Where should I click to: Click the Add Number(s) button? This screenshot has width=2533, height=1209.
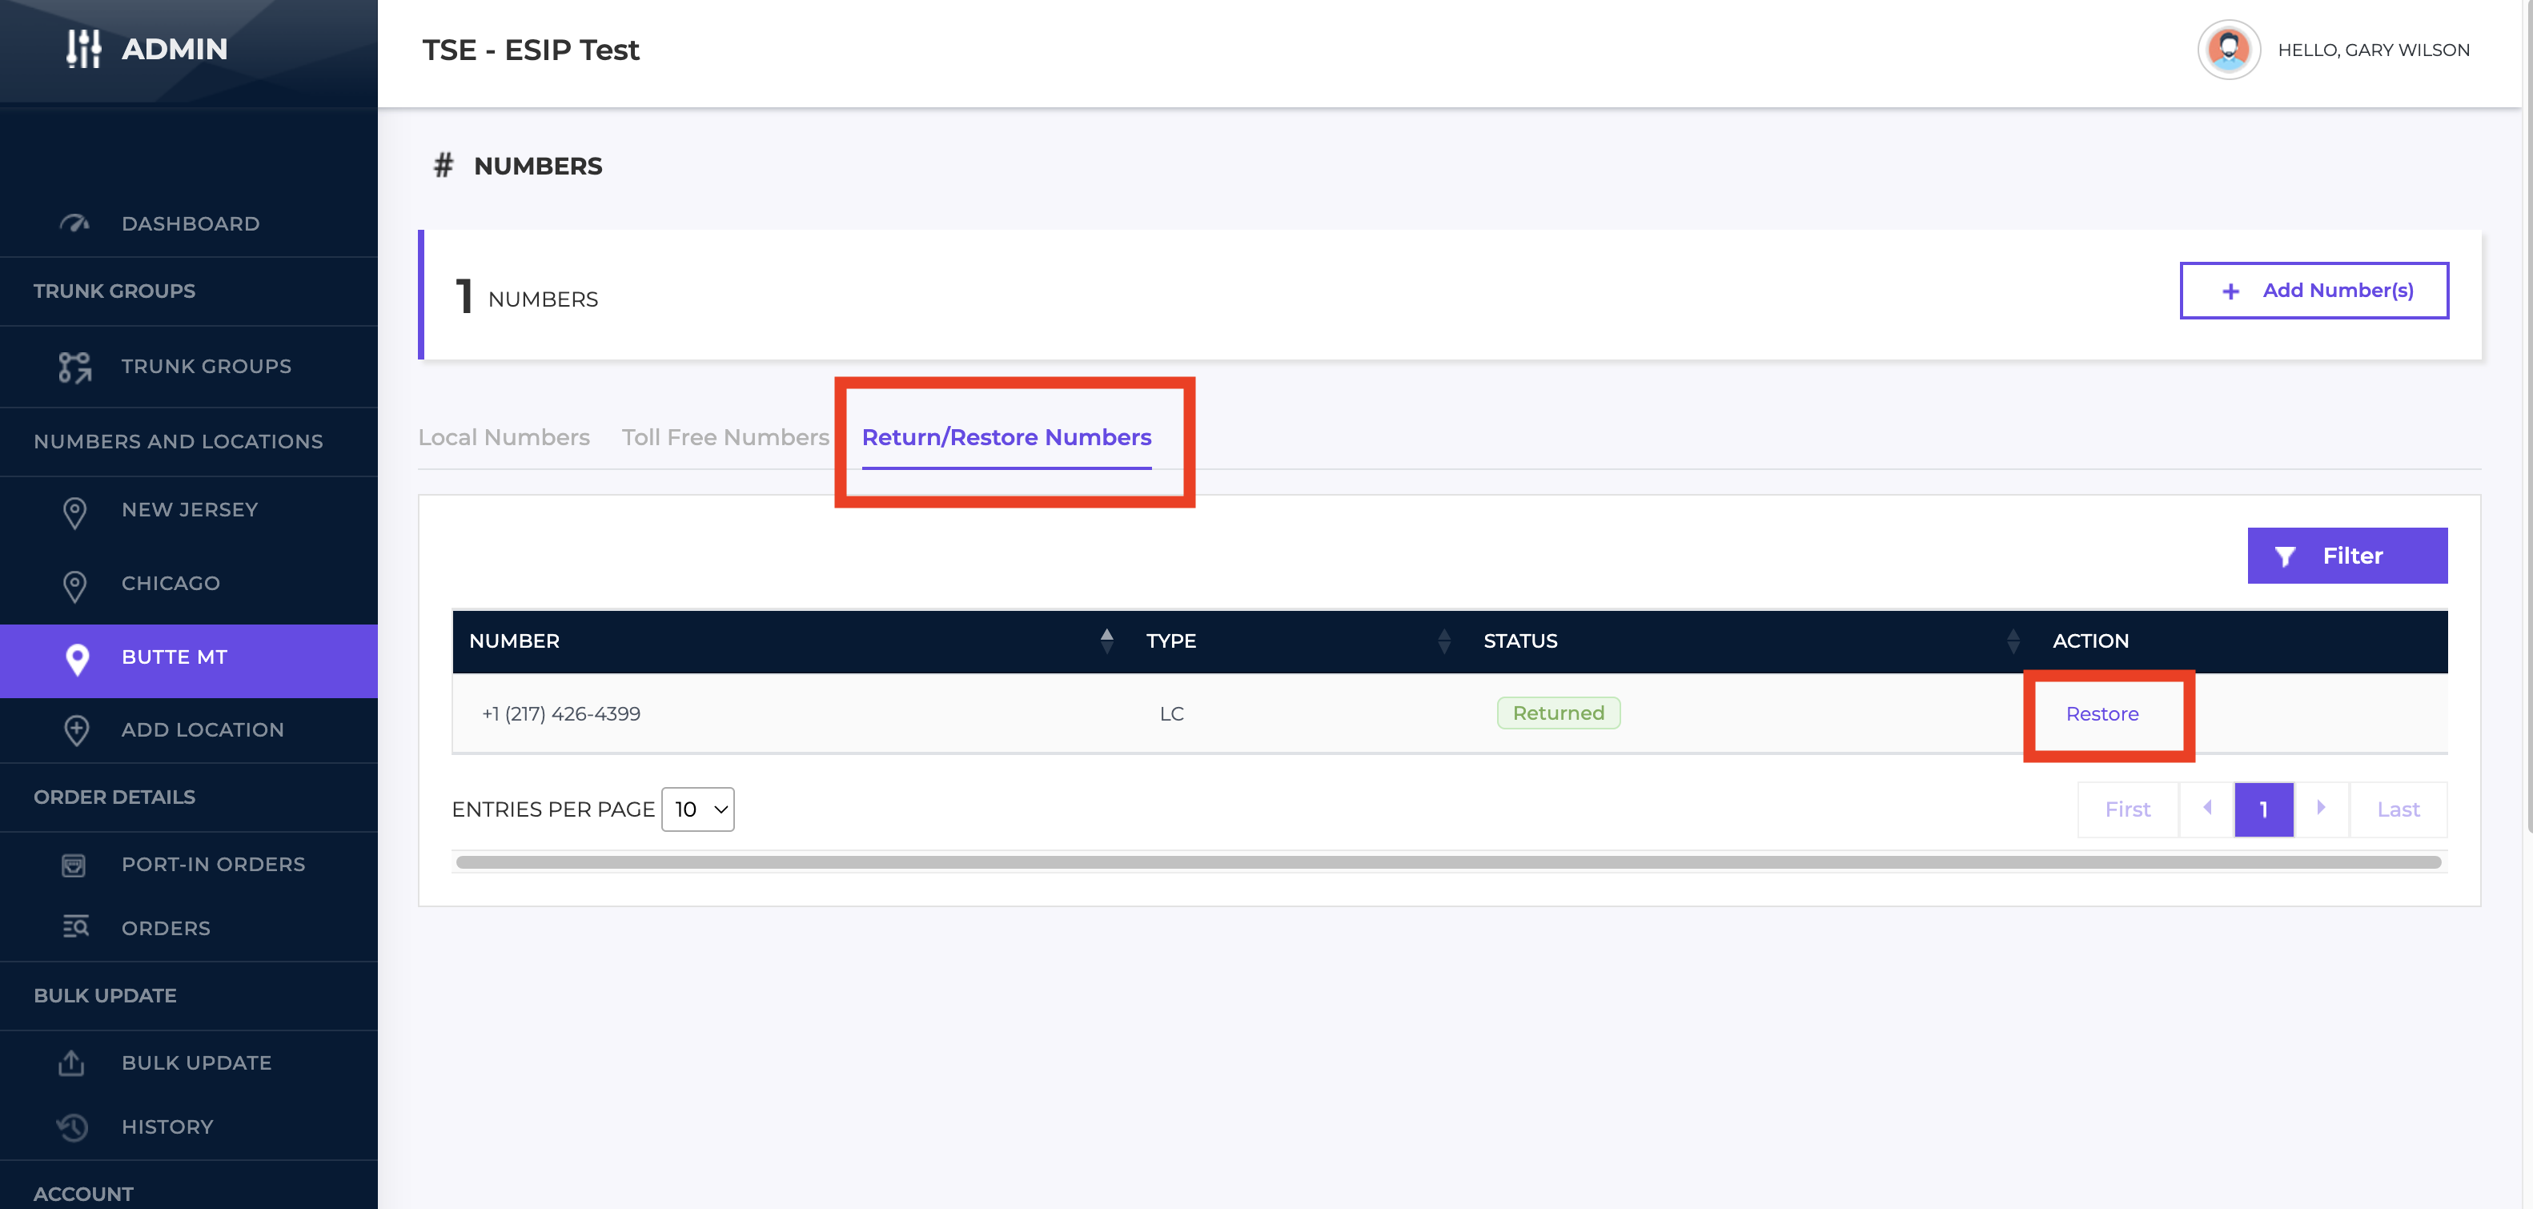2314,290
